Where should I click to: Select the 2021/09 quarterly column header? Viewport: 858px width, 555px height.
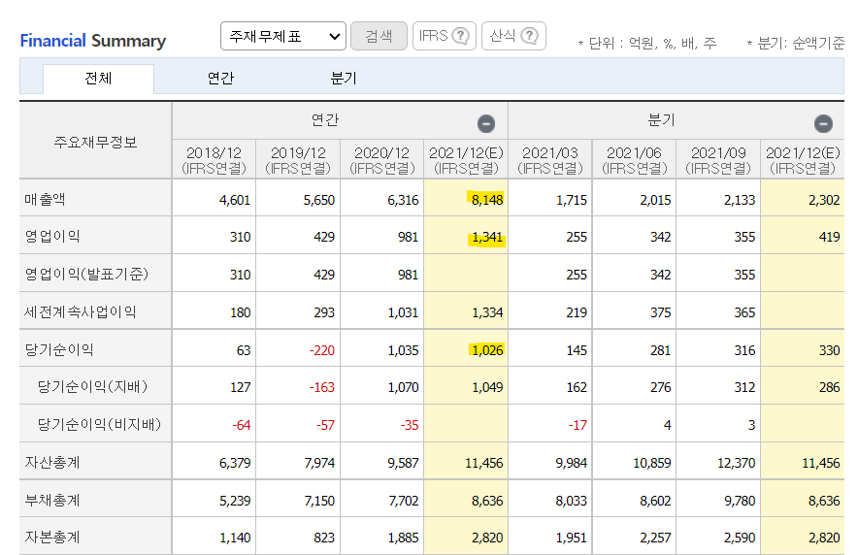[x=718, y=160]
